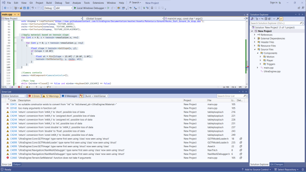The width and height of the screenshot is (306, 172).
Task: Open the Entire Solution scope dropdown
Action: pyautogui.click(x=14, y=96)
